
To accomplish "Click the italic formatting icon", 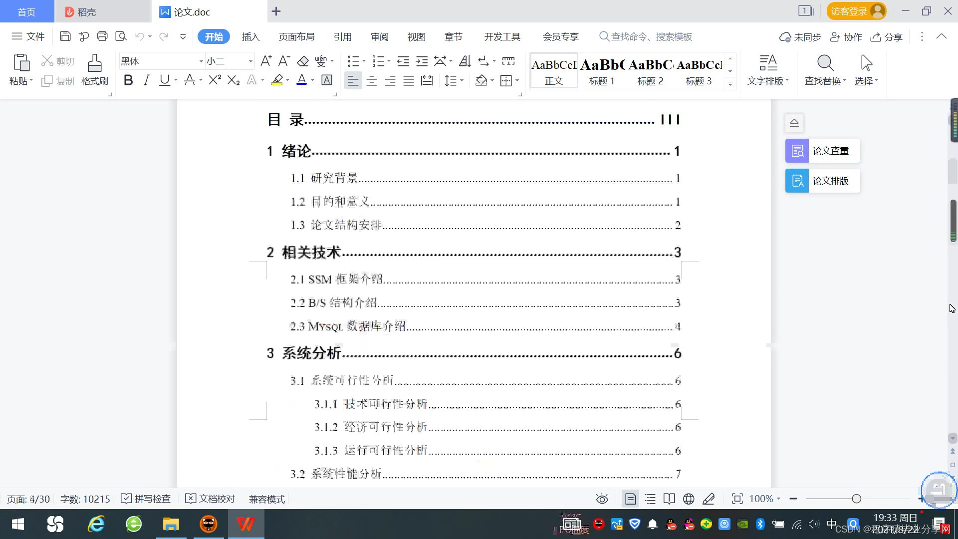I will [146, 80].
